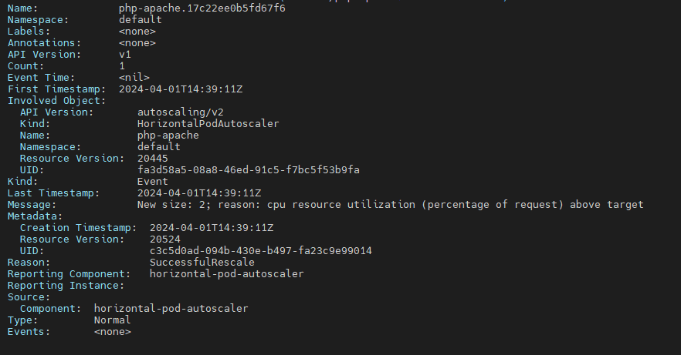
Task: Click the Source Component horizontal-pod-autoscaler value
Action: pyautogui.click(x=171, y=308)
